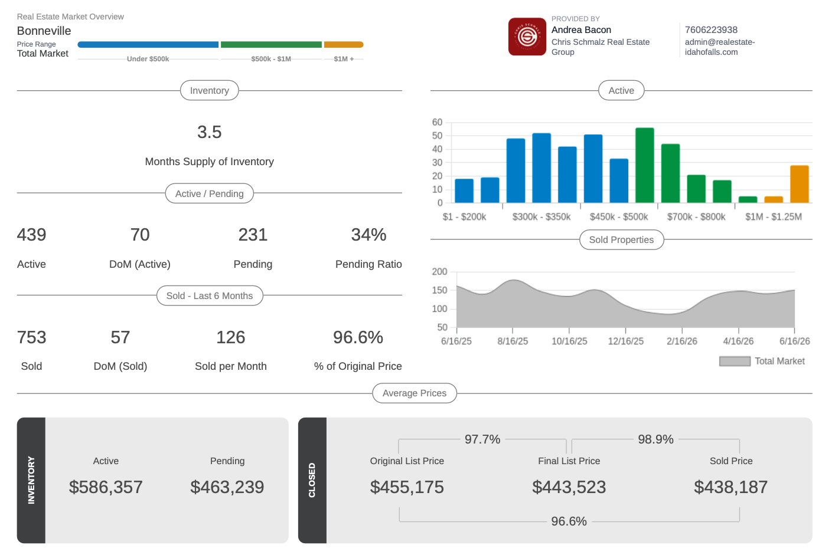The width and height of the screenshot is (822, 555).
Task: Select the orange $1M+ price range segment
Action: (x=344, y=45)
